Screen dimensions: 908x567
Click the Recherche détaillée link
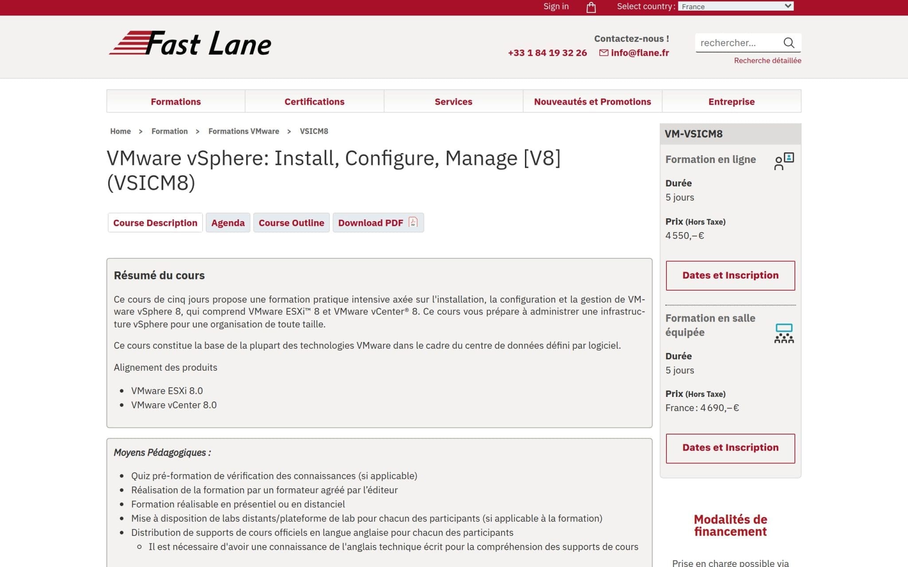click(767, 60)
